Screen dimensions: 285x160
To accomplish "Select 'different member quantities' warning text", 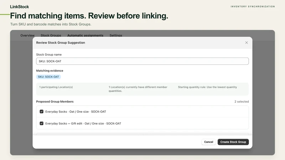I will coord(138,89).
